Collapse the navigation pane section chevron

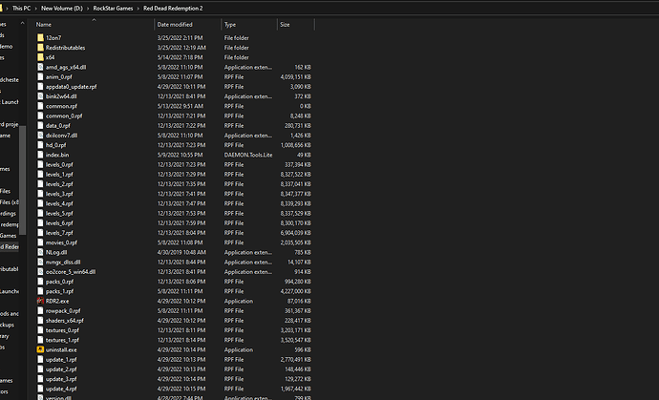[x=22, y=24]
